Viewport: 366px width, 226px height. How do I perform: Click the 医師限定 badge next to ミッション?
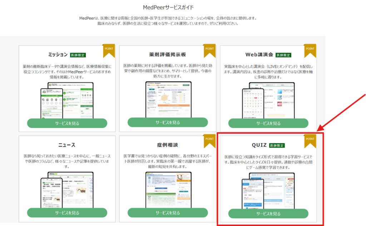coord(78,55)
